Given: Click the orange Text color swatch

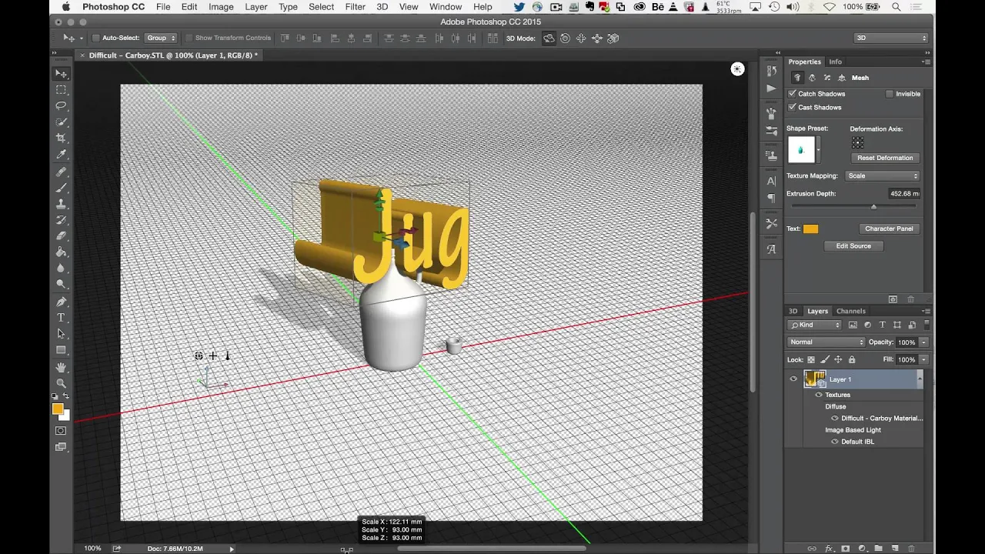Looking at the screenshot, I should [811, 229].
